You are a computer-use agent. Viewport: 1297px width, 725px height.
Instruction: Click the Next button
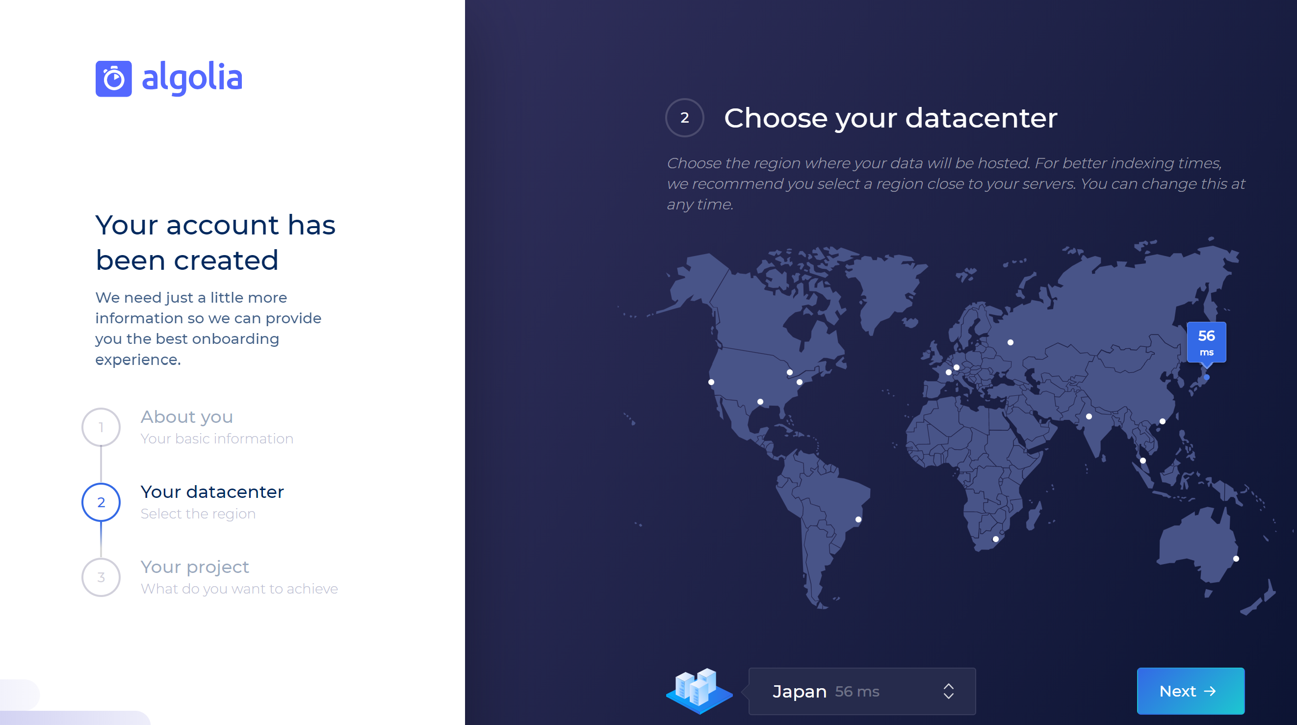tap(1191, 691)
